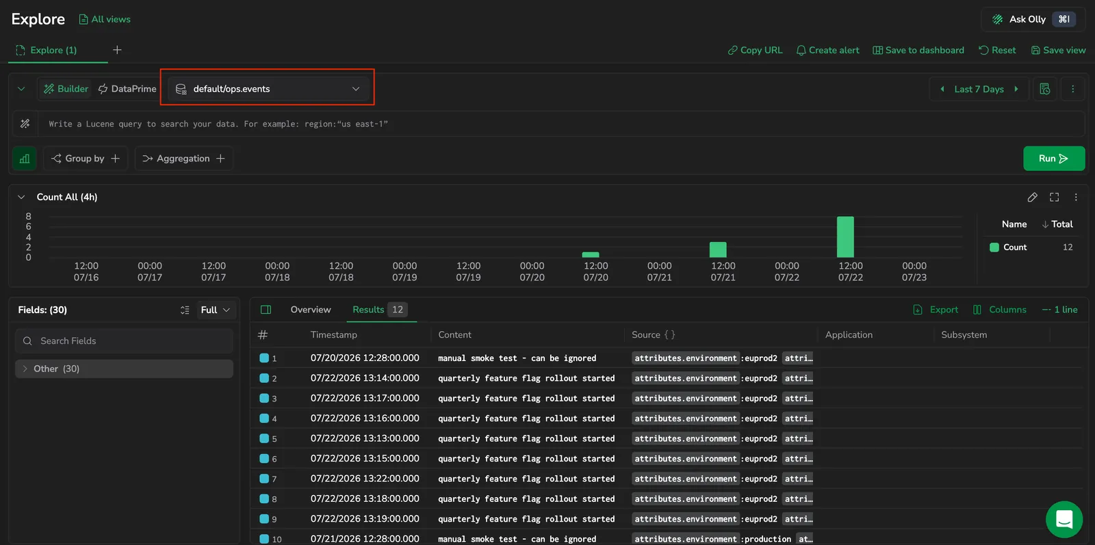Select row 4 severity marker

click(264, 418)
